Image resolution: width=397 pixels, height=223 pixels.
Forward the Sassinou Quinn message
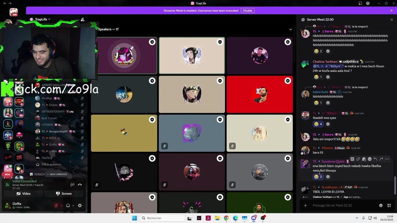(x=381, y=159)
